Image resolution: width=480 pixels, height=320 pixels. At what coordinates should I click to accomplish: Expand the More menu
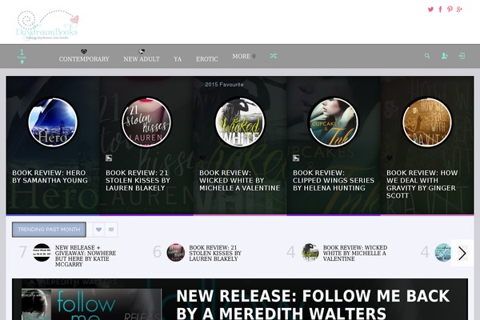tap(244, 56)
